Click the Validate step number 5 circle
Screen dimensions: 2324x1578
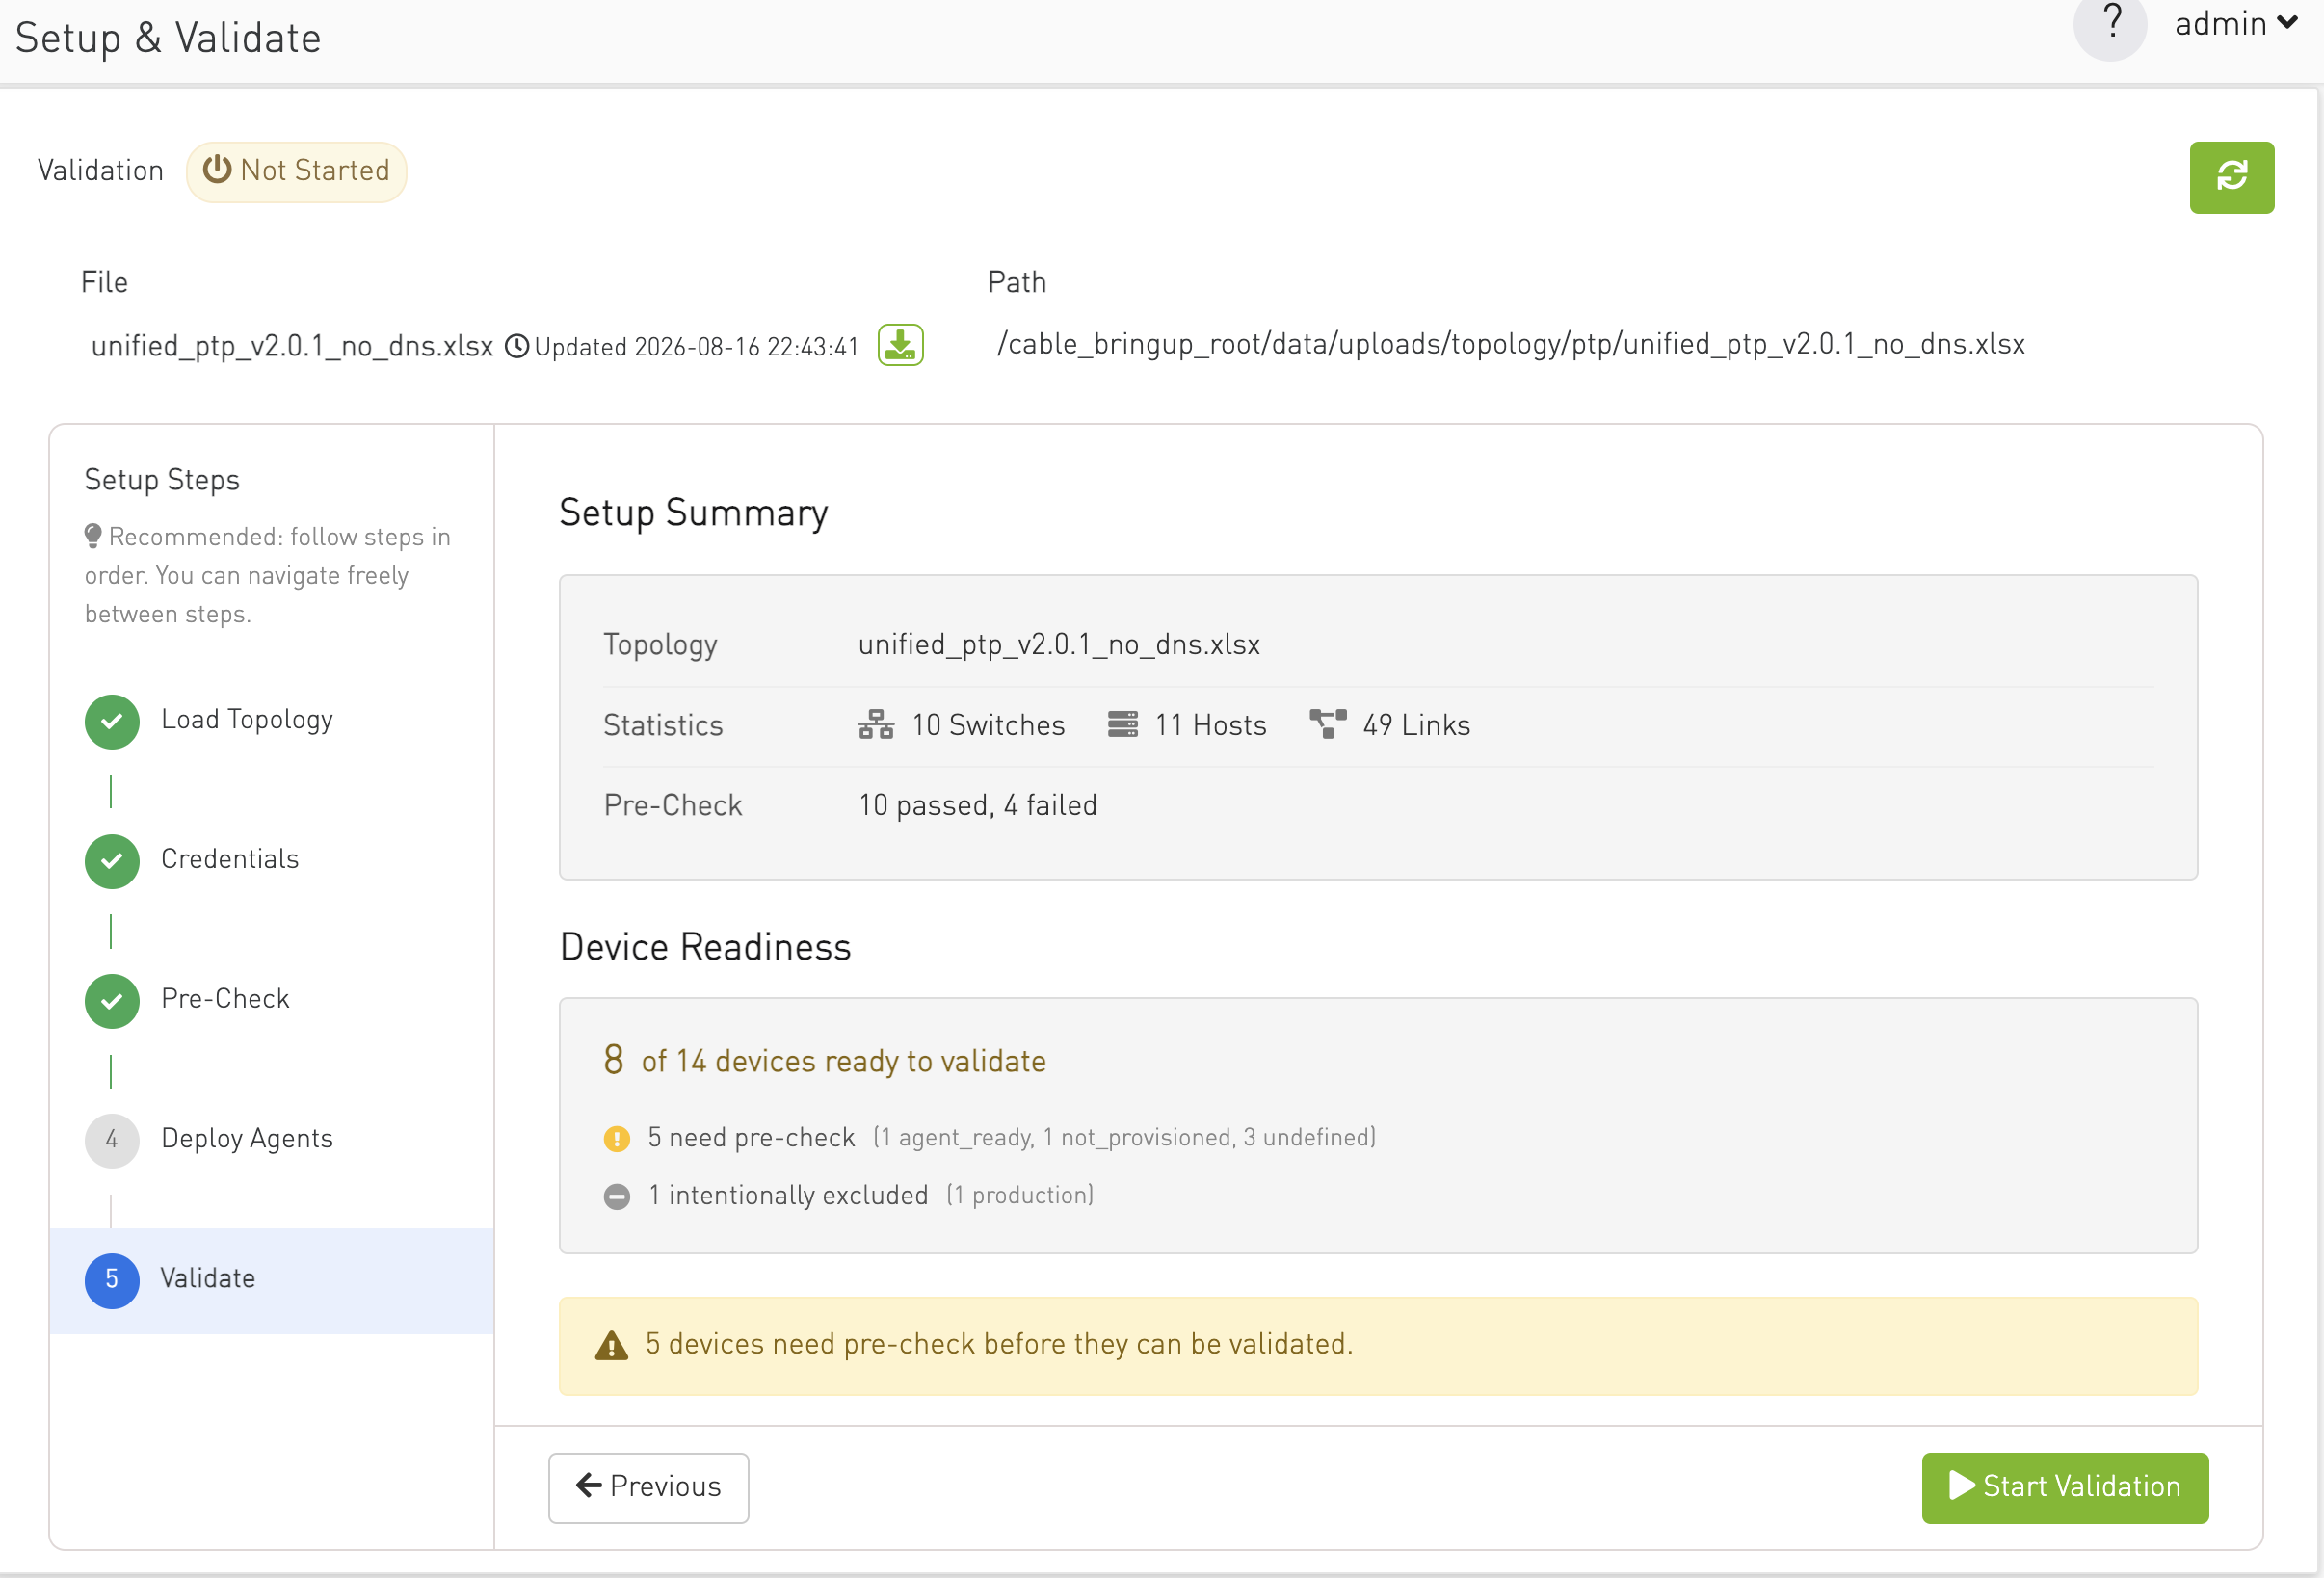coord(112,1280)
